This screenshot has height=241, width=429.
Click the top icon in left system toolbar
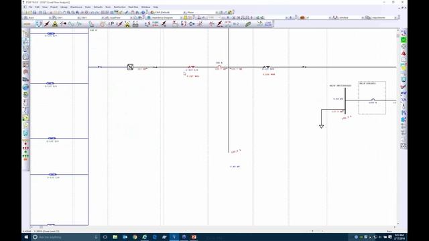pos(25,33)
